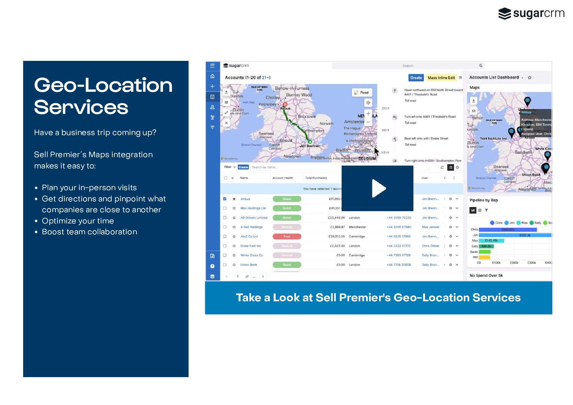Expand row actions for Airbus

457,199
